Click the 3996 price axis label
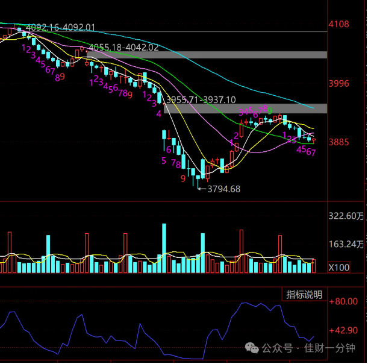The width and height of the screenshot is (368, 364). (x=338, y=84)
